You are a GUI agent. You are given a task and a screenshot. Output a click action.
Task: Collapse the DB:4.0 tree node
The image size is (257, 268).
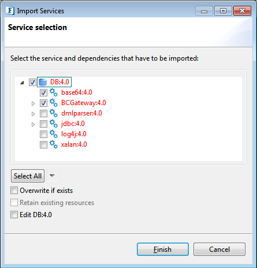coord(22,83)
